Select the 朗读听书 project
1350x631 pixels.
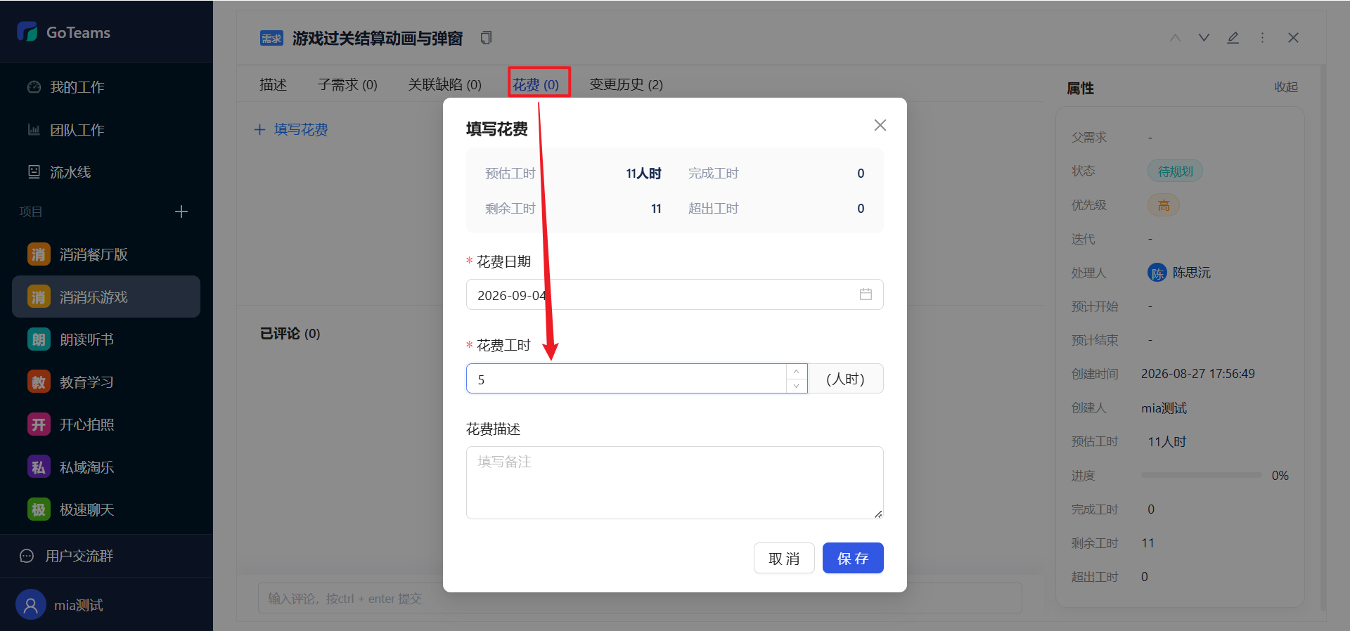click(x=106, y=339)
